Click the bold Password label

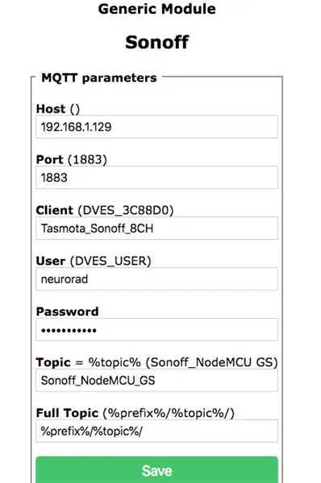coord(67,312)
